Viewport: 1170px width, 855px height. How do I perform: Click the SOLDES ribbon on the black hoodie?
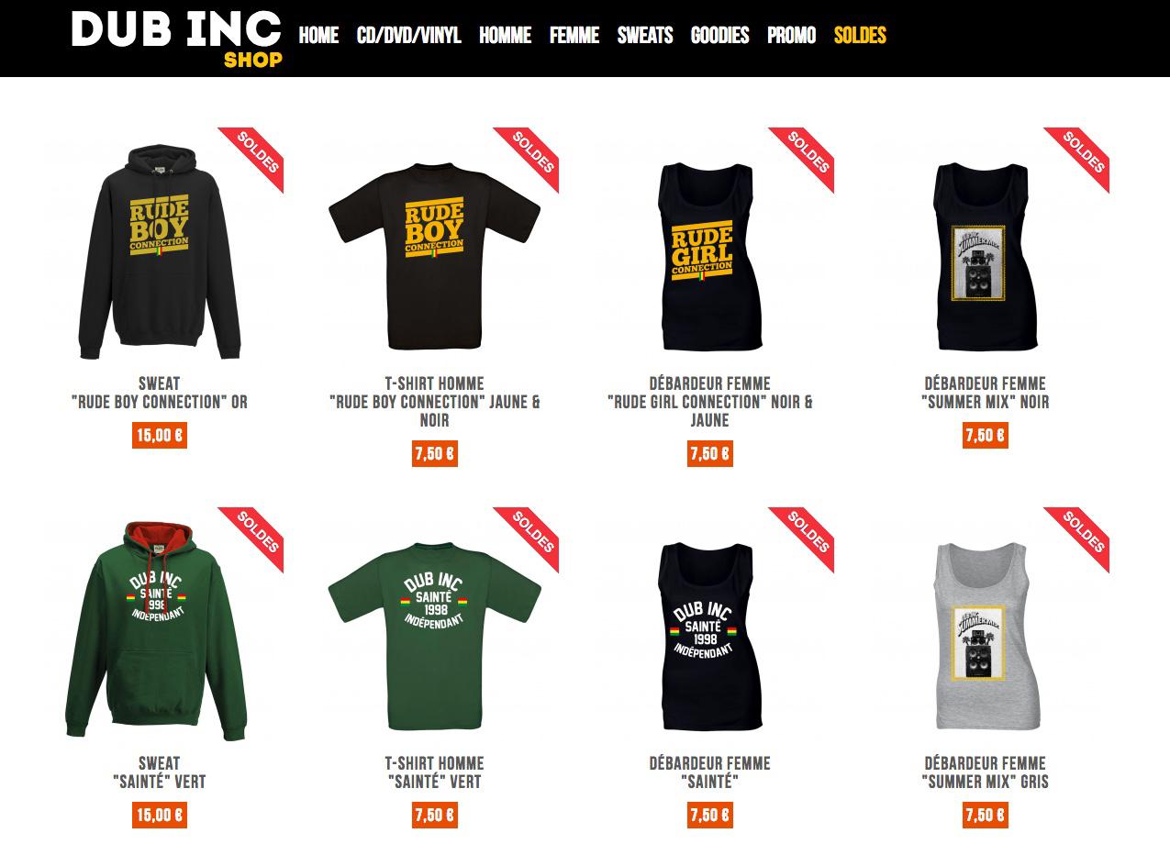[254, 155]
